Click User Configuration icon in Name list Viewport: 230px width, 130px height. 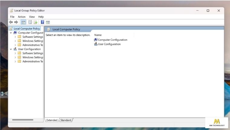96,44
